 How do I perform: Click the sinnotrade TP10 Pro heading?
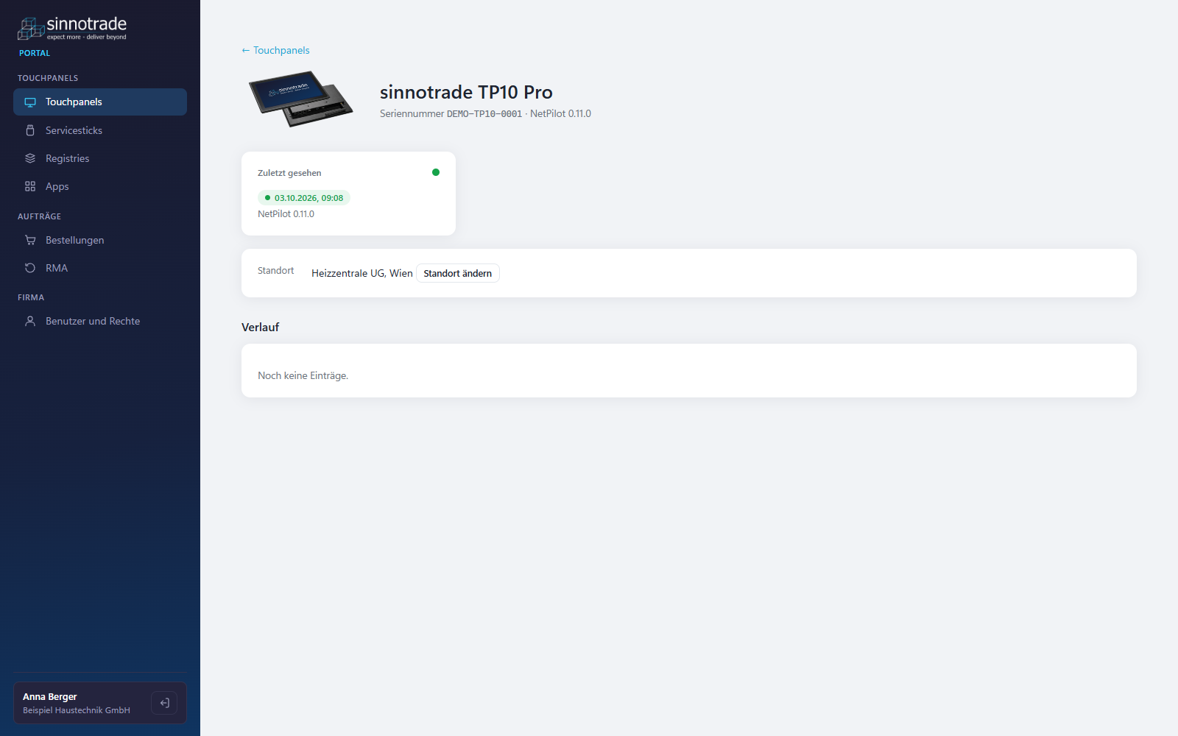pos(466,92)
